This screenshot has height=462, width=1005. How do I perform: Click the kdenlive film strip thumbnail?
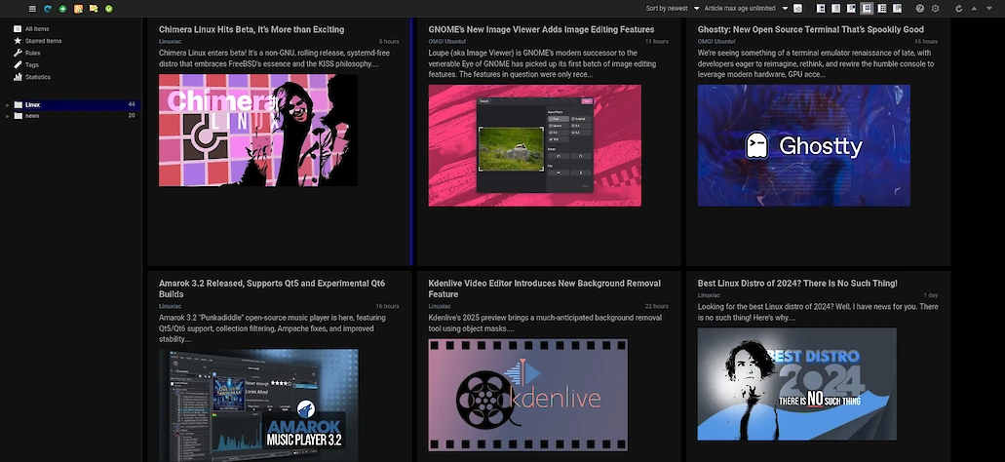[527, 395]
